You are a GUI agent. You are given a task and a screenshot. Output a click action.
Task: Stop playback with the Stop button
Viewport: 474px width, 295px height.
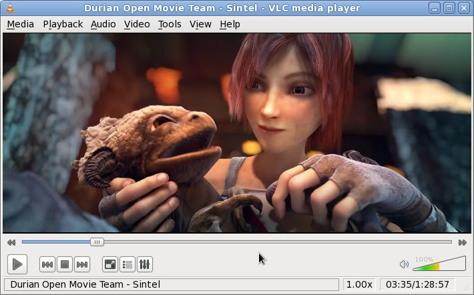pyautogui.click(x=65, y=264)
